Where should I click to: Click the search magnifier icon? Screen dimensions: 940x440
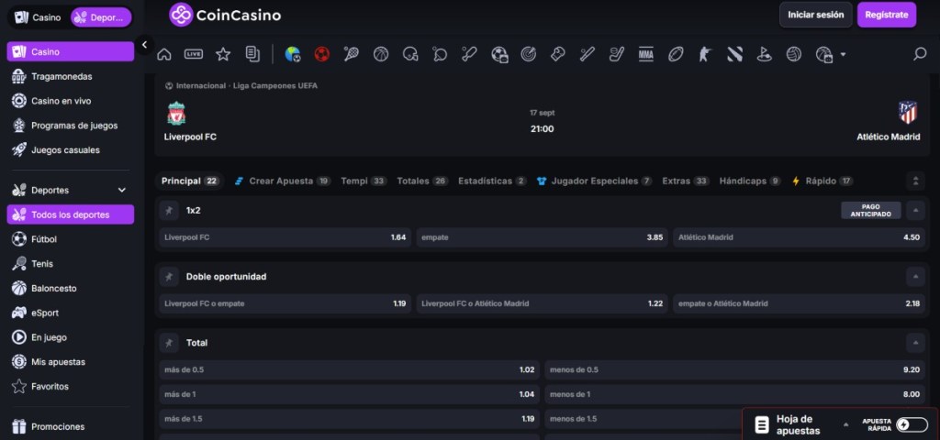click(x=919, y=54)
